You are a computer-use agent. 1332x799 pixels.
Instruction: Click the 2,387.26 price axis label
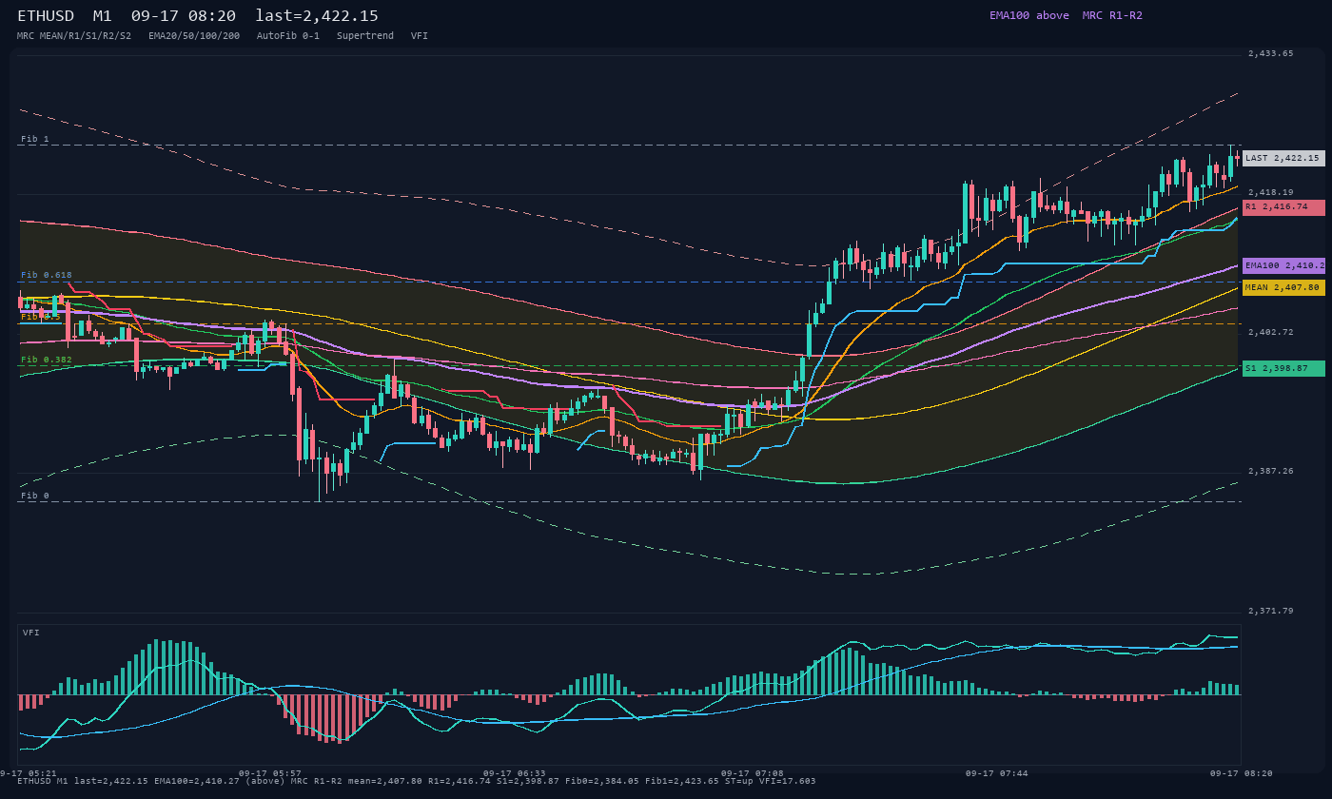point(1271,471)
